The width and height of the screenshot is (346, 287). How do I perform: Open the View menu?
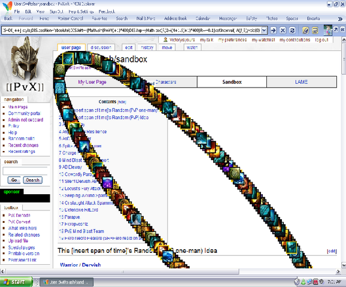[40, 11]
